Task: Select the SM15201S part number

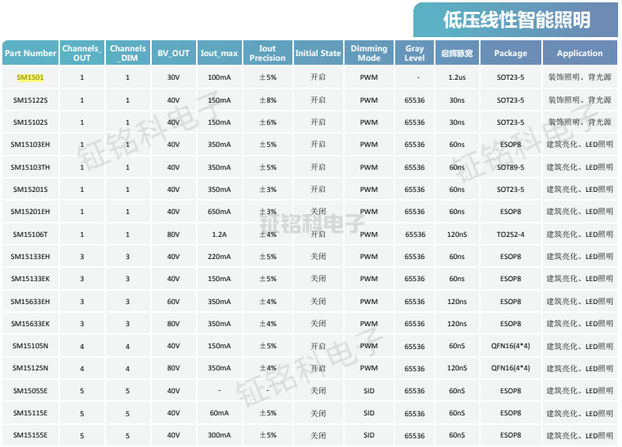Action: pos(30,190)
